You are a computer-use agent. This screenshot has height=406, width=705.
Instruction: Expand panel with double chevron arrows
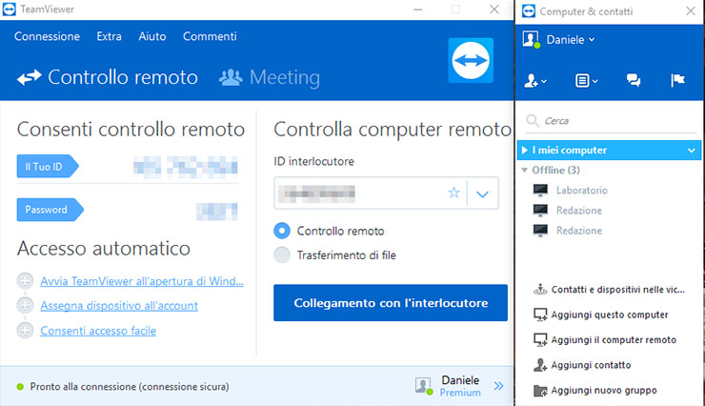(498, 386)
